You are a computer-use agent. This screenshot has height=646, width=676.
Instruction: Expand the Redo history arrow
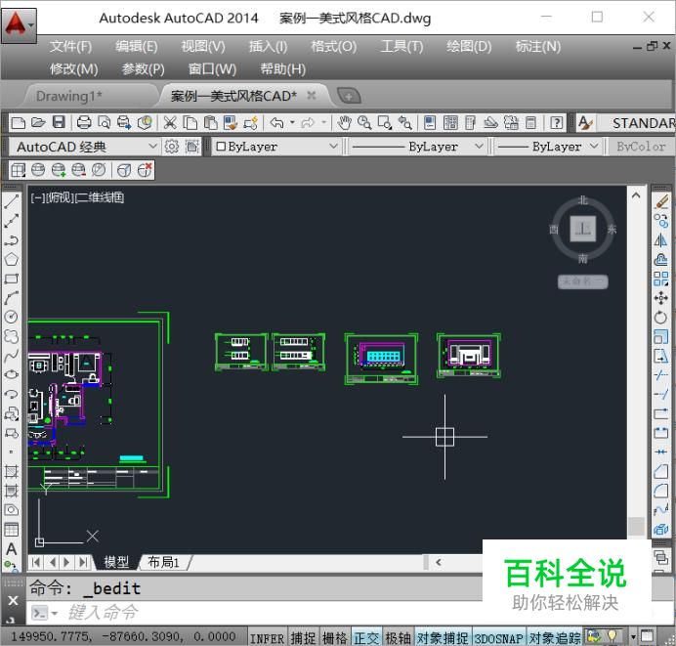tap(324, 123)
